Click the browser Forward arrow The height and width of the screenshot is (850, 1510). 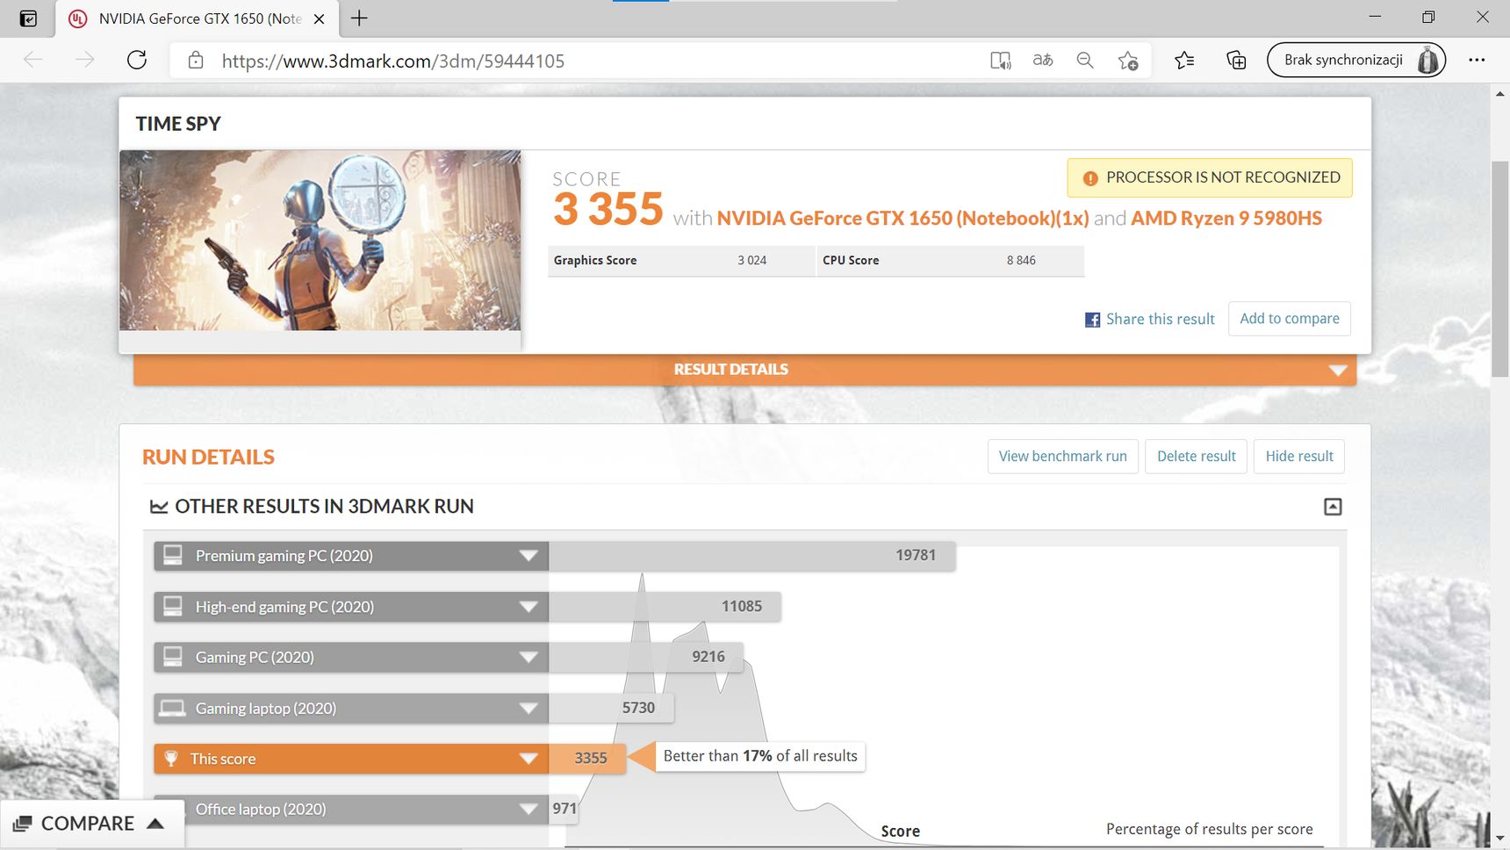coord(85,60)
